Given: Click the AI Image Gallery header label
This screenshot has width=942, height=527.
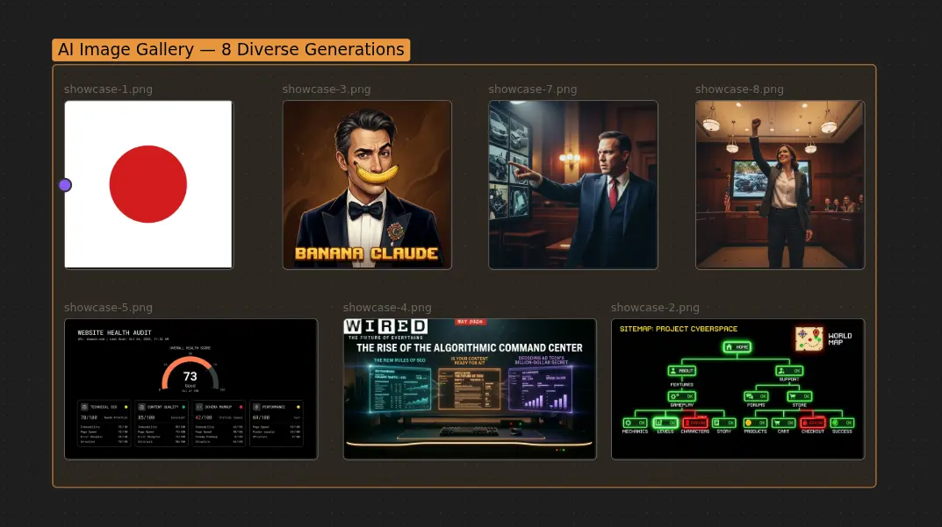Looking at the screenshot, I should tap(232, 50).
